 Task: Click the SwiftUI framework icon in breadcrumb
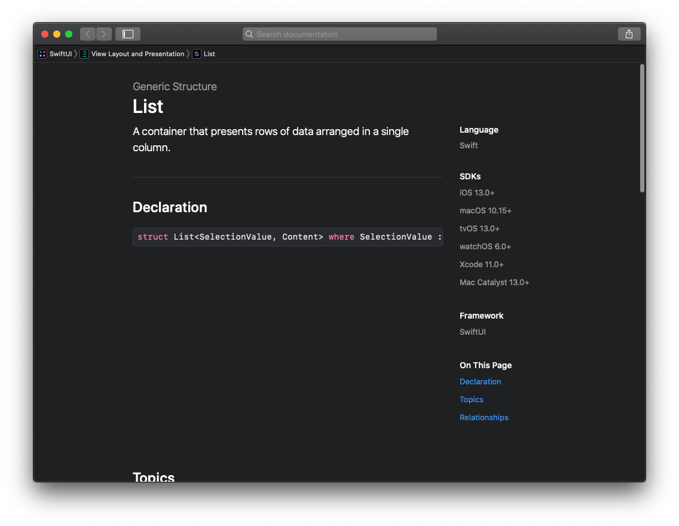coord(42,54)
